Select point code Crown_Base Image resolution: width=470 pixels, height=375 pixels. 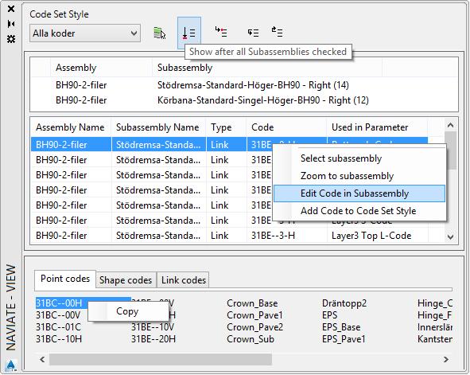(252, 303)
